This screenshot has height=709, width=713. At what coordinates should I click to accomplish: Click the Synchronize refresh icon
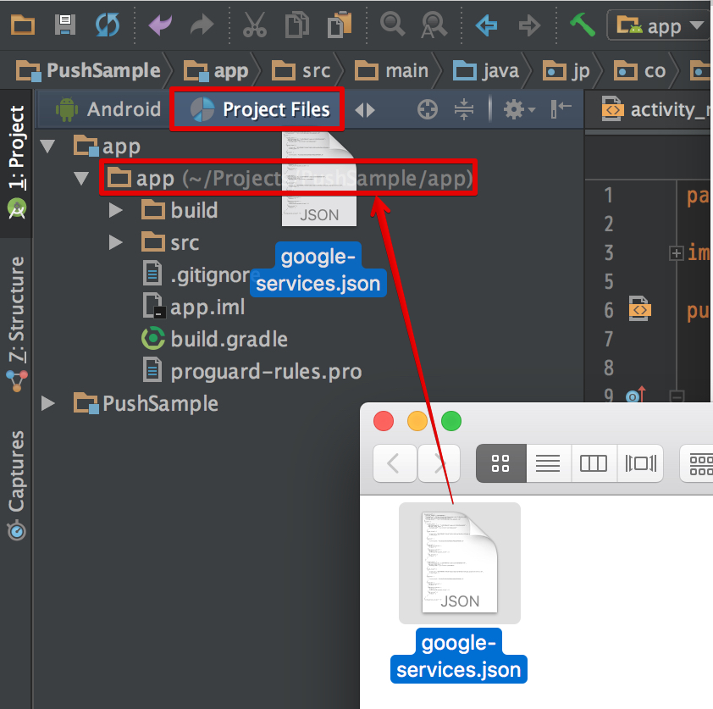click(108, 25)
